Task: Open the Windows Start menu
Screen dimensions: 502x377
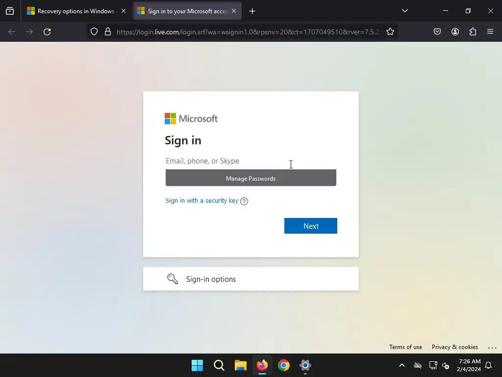Action: [197, 365]
